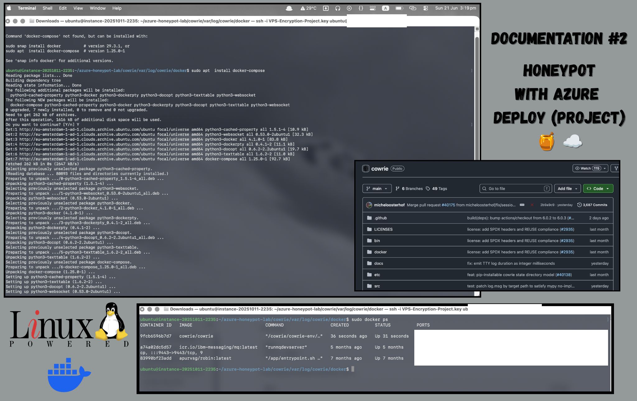
Task: Click the curly braces menu bar icon
Action: pyautogui.click(x=361, y=8)
